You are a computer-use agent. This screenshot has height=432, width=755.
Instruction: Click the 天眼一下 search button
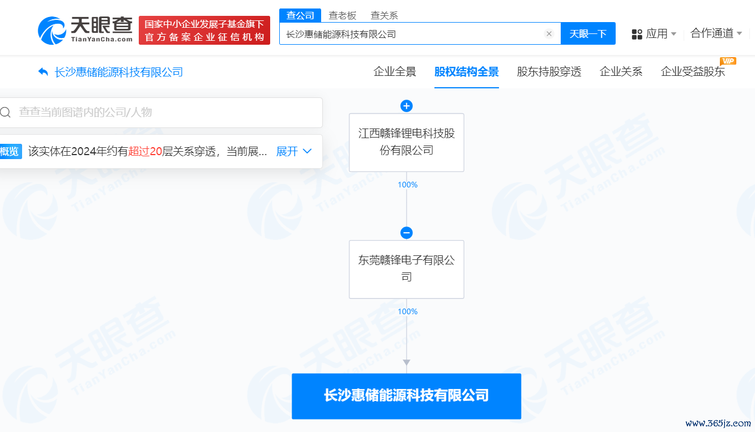(588, 33)
